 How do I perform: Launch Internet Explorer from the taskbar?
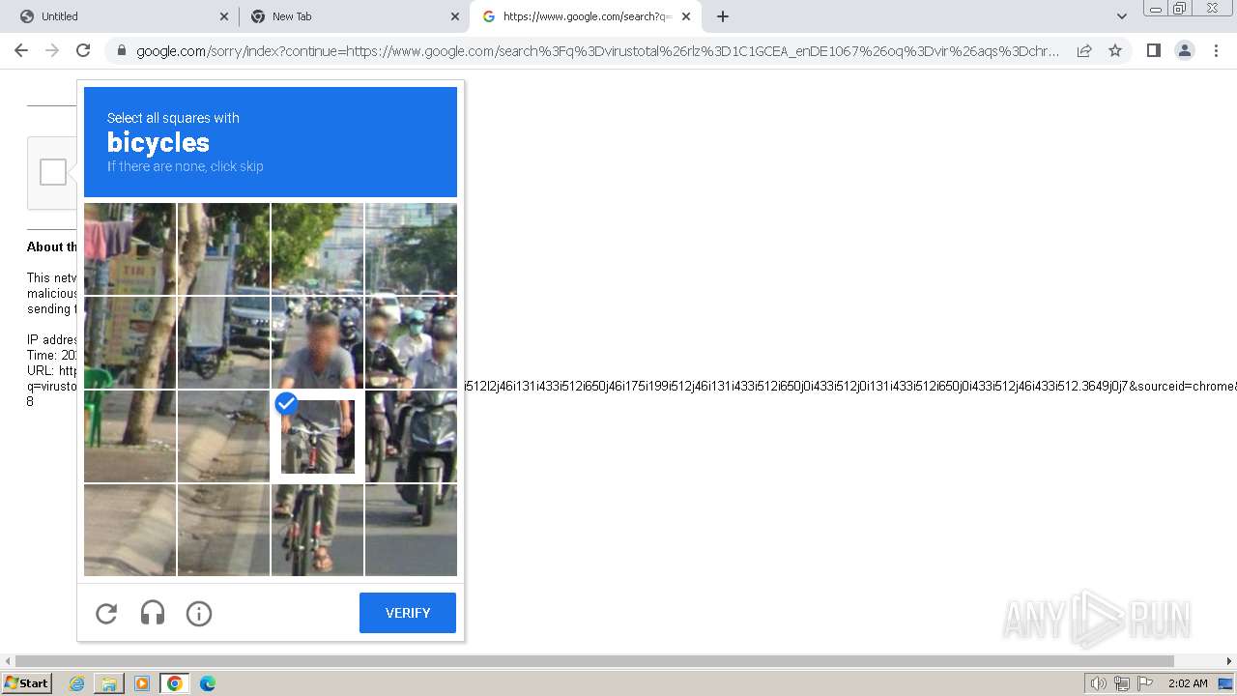point(77,683)
